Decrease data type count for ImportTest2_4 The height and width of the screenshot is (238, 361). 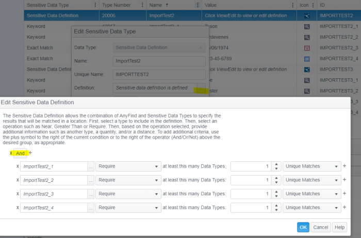coord(276,210)
